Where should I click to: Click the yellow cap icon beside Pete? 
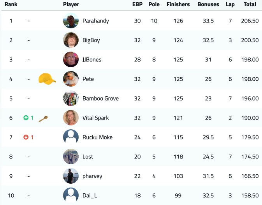click(47, 79)
